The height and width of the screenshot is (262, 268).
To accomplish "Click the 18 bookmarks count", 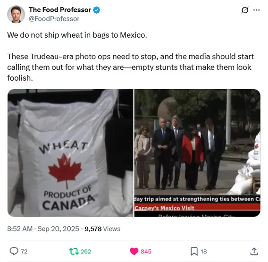I will [x=204, y=252].
